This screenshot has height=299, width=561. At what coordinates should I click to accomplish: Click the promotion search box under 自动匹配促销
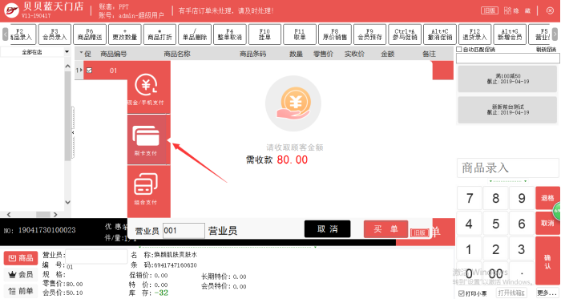[x=507, y=59]
